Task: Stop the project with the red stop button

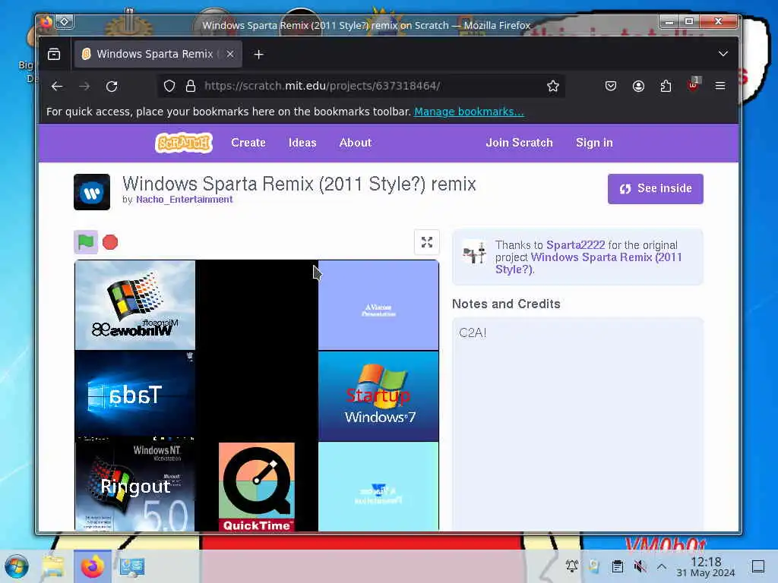Action: [110, 242]
